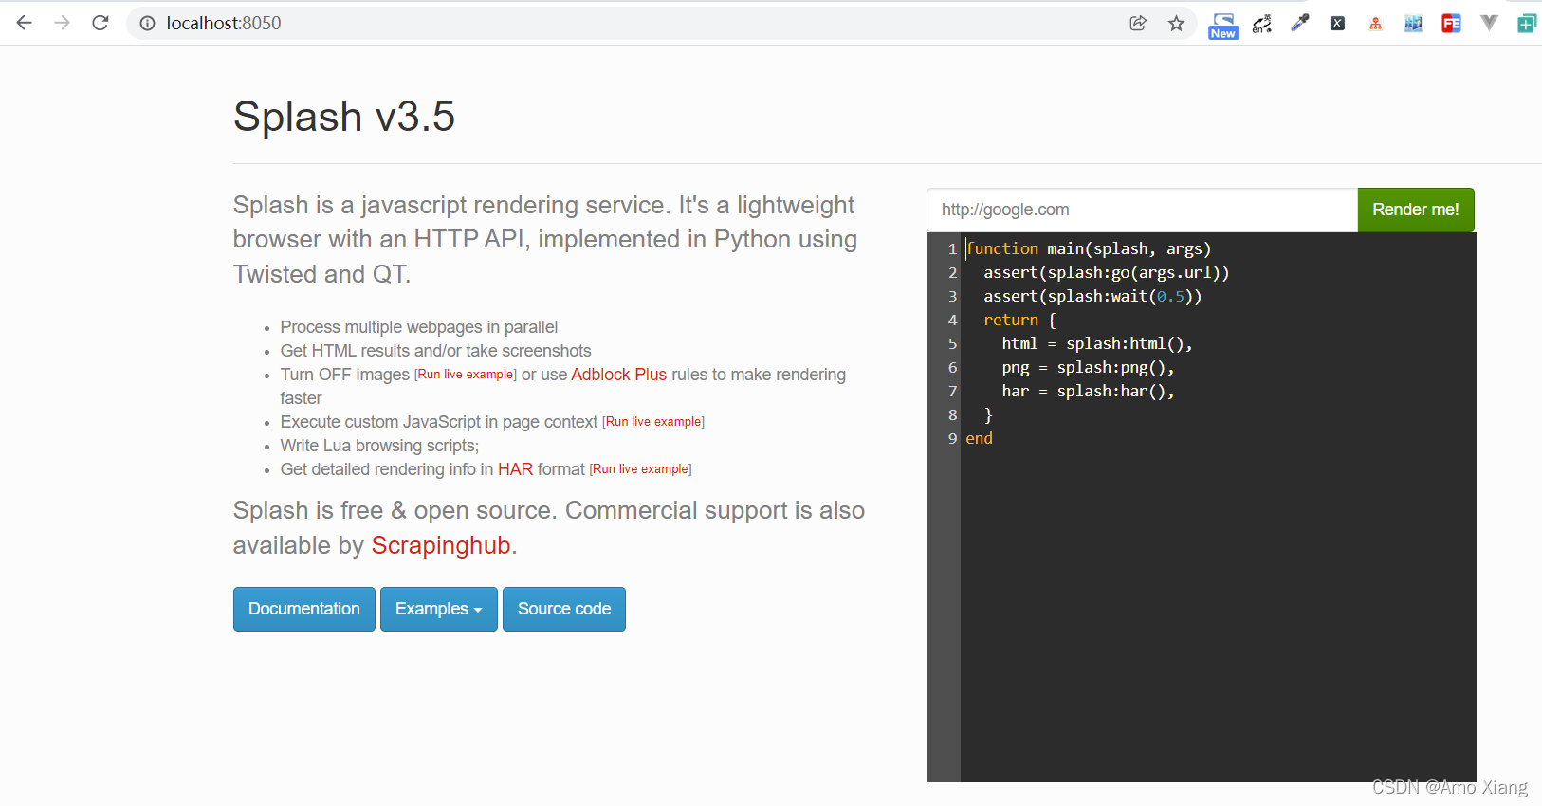
Task: Click the 'assert(splash:go(args.url))' code line
Action: [1106, 272]
